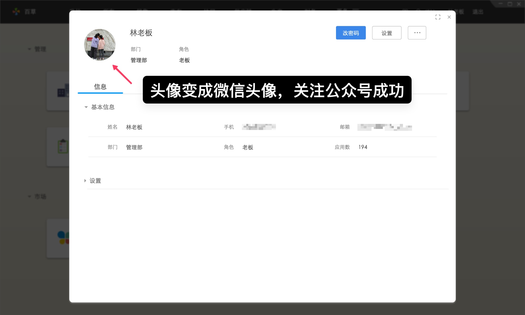Click the colorful circles app icon in the background

tap(63, 238)
